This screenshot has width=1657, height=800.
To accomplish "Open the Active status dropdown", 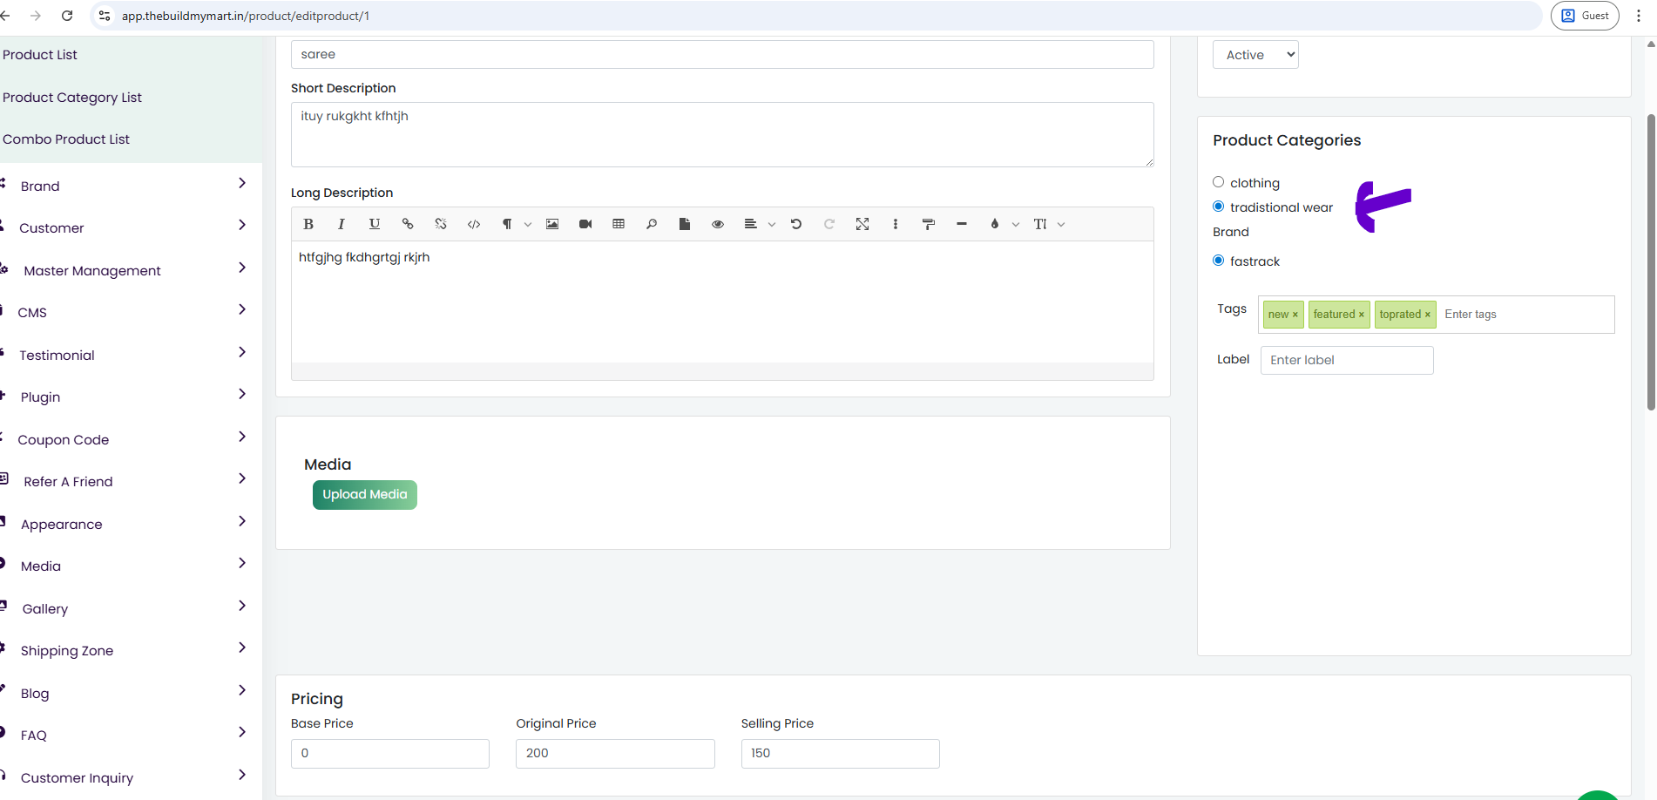I will coord(1255,55).
